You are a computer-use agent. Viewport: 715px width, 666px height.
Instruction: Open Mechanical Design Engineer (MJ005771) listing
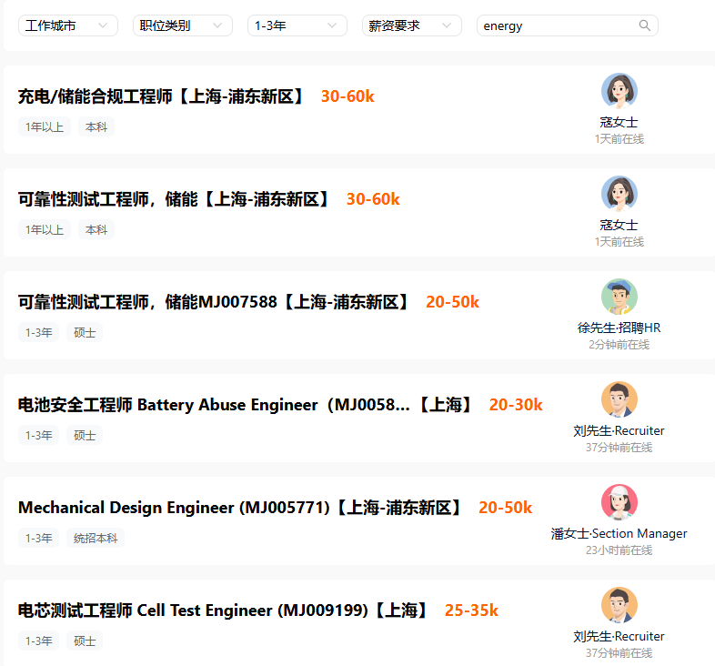point(240,508)
